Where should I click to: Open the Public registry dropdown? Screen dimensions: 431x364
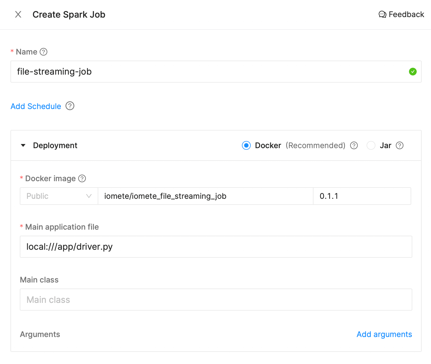click(59, 196)
